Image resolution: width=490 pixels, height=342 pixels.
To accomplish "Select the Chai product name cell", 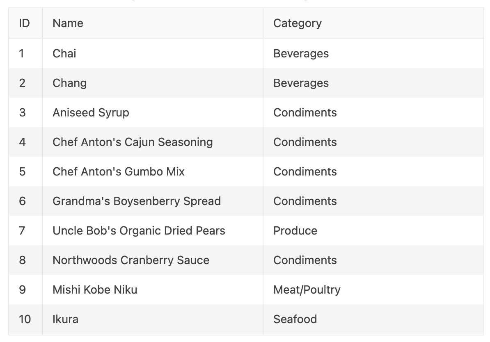I will [64, 53].
